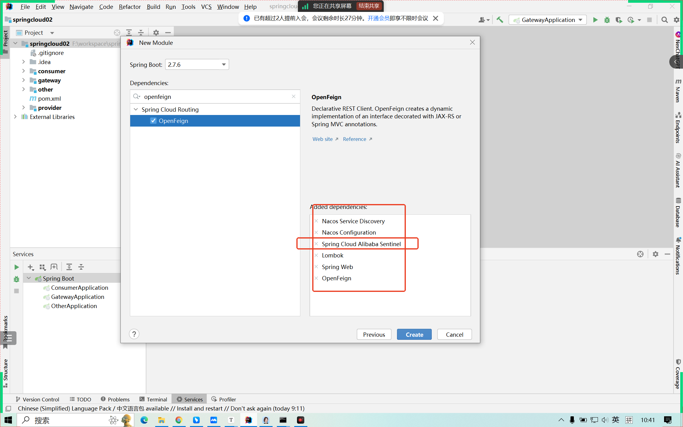683x427 pixels.
Task: Hide the Project panel with minus icon
Action: [168, 33]
